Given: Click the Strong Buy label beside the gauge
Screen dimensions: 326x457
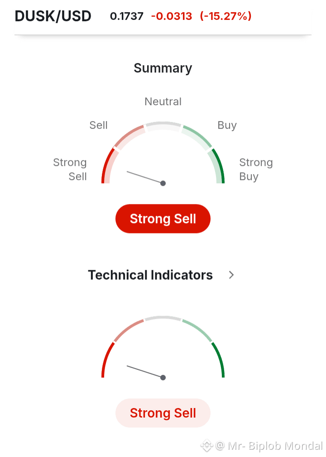Looking at the screenshot, I should click(256, 169).
